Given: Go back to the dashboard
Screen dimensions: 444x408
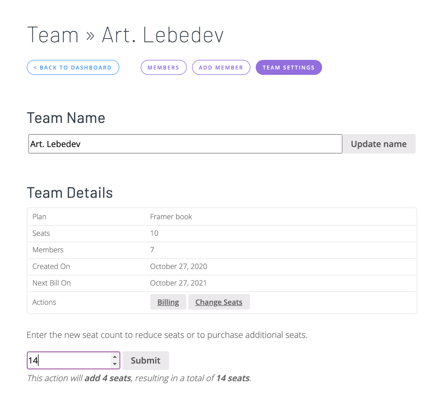Looking at the screenshot, I should (73, 67).
